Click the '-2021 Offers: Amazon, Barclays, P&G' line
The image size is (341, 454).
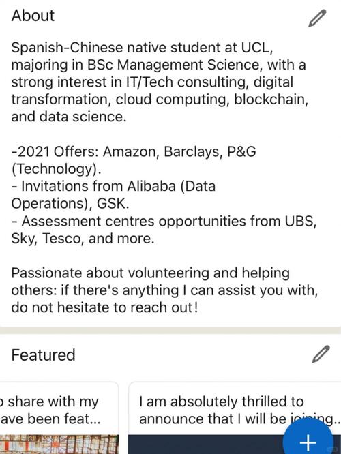click(134, 151)
